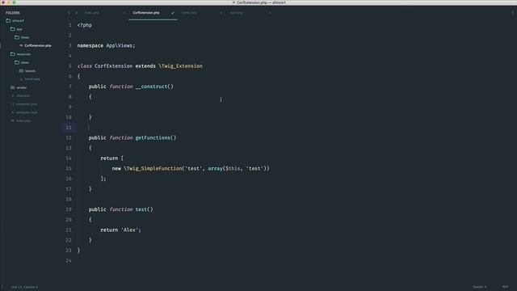Open home.twig in the sidebar
Image resolution: width=517 pixels, height=291 pixels.
pyautogui.click(x=32, y=79)
